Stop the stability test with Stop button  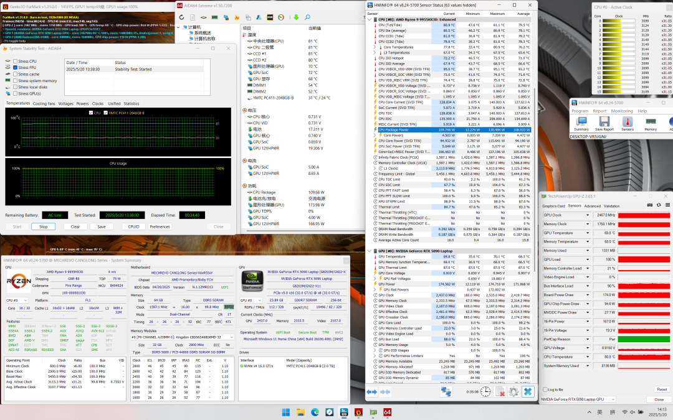(44, 226)
